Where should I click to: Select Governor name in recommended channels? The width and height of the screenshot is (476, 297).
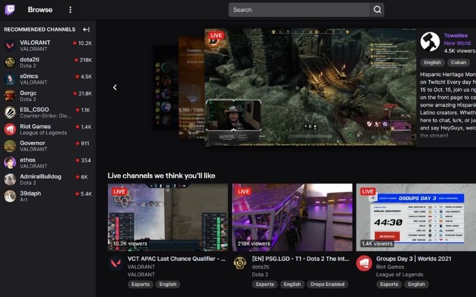coord(33,143)
